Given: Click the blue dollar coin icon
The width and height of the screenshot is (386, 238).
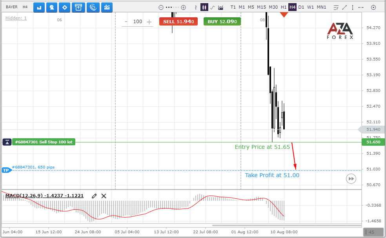Looking at the screenshot, I should coord(93,7).
